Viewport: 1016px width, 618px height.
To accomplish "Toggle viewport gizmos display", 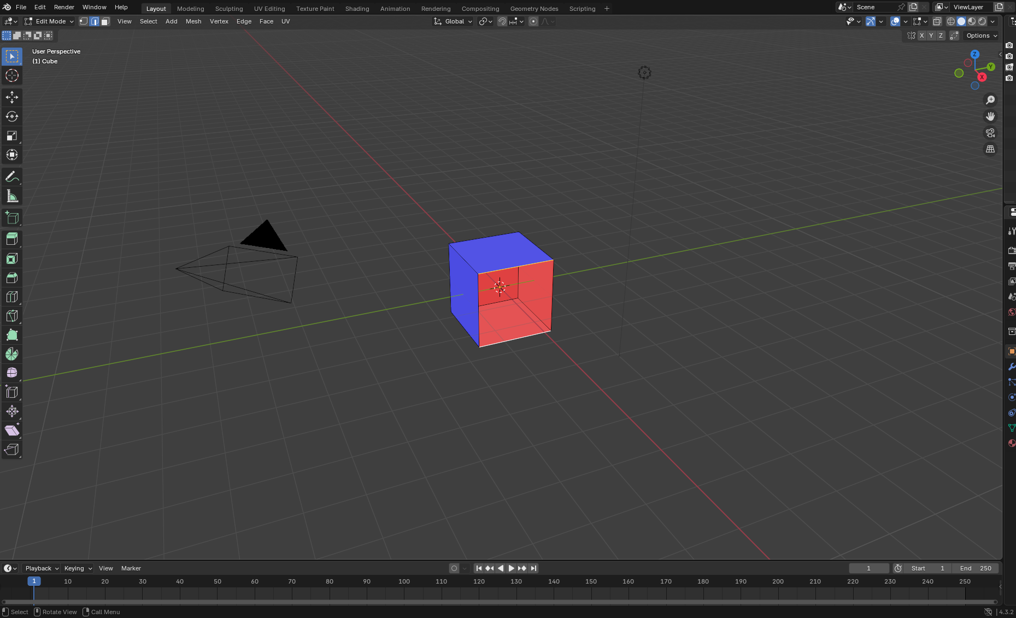I will 871,21.
